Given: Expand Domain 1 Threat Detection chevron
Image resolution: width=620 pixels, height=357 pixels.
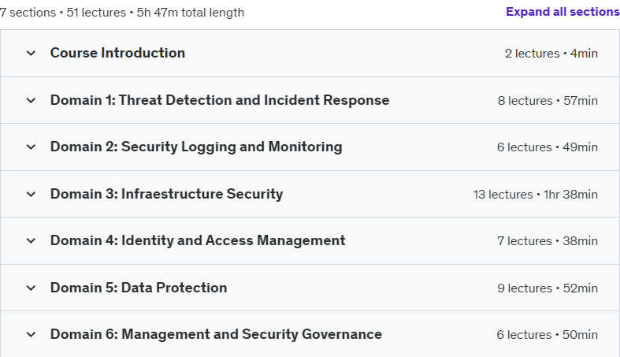Looking at the screenshot, I should (31, 100).
